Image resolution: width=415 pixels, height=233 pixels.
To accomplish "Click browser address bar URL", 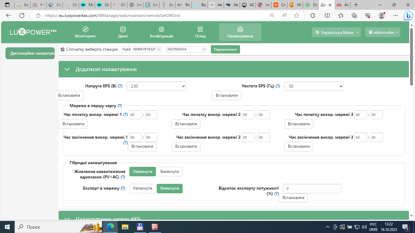I will [x=112, y=15].
